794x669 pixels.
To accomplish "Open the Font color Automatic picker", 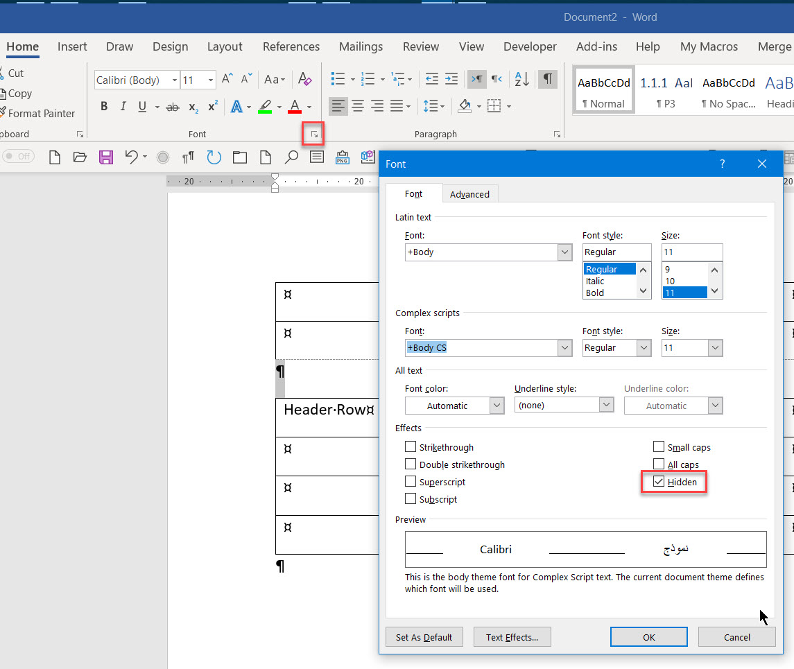I will 454,406.
